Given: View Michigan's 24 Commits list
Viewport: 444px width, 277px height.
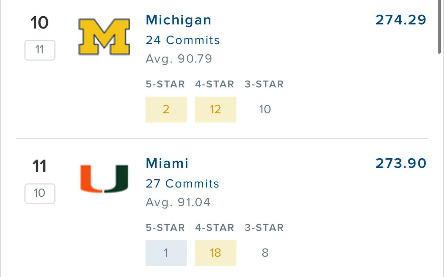Looking at the screenshot, I should pyautogui.click(x=183, y=40).
